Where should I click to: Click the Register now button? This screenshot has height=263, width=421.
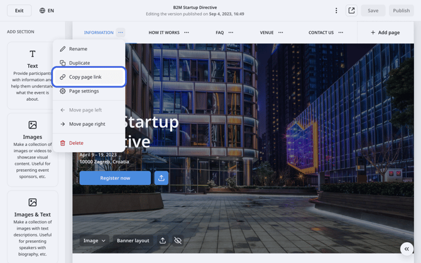coord(115,178)
